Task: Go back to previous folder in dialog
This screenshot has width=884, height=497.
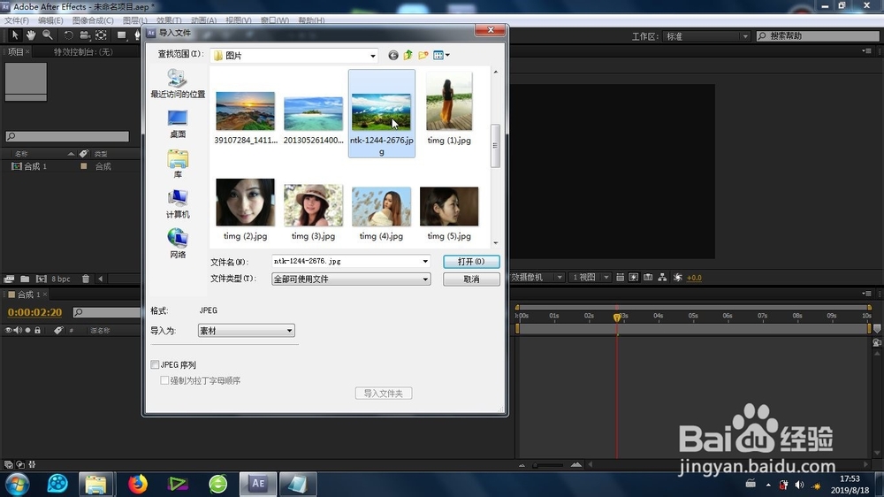Action: 393,56
